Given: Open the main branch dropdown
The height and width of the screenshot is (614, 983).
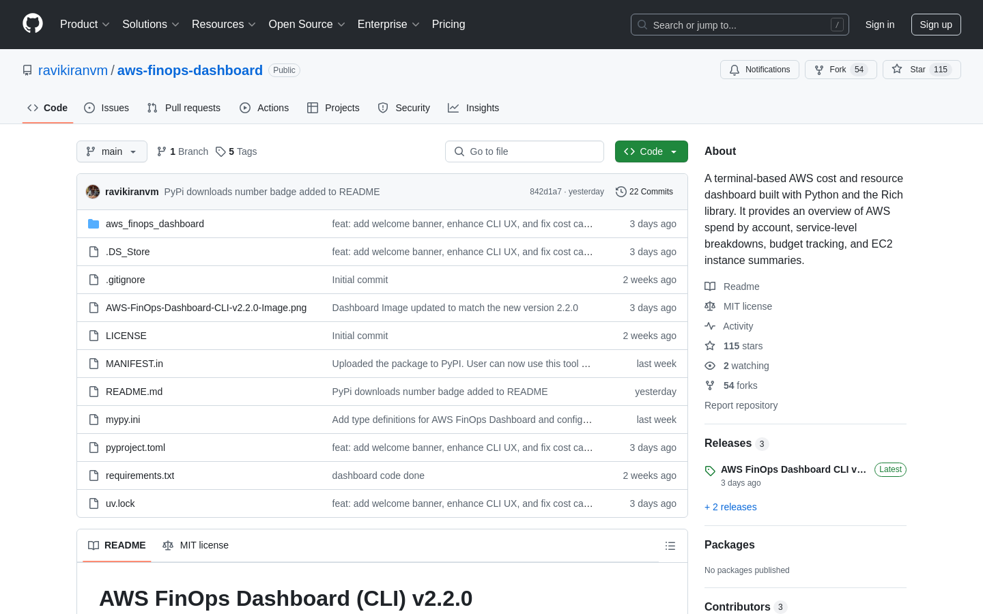Looking at the screenshot, I should tap(112, 151).
